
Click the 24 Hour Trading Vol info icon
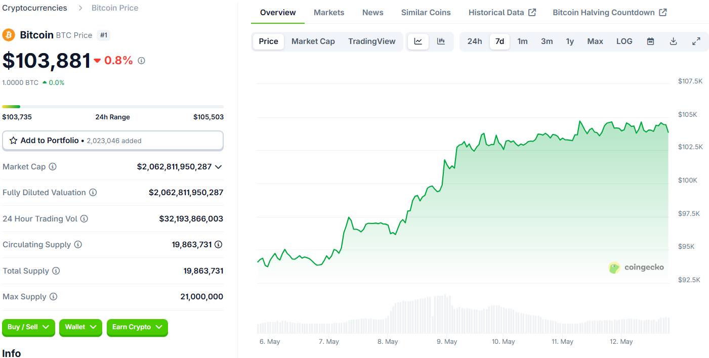coord(84,219)
